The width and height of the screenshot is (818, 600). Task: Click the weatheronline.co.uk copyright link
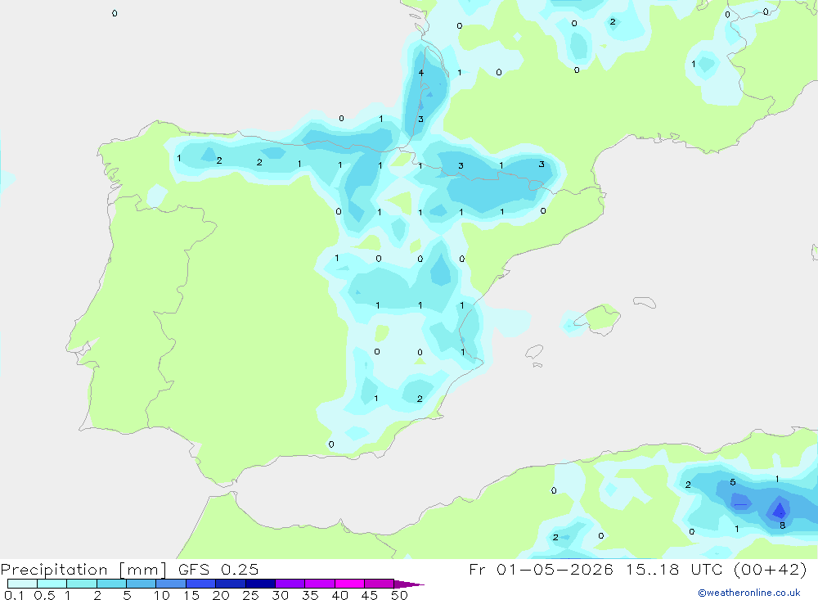point(749,593)
